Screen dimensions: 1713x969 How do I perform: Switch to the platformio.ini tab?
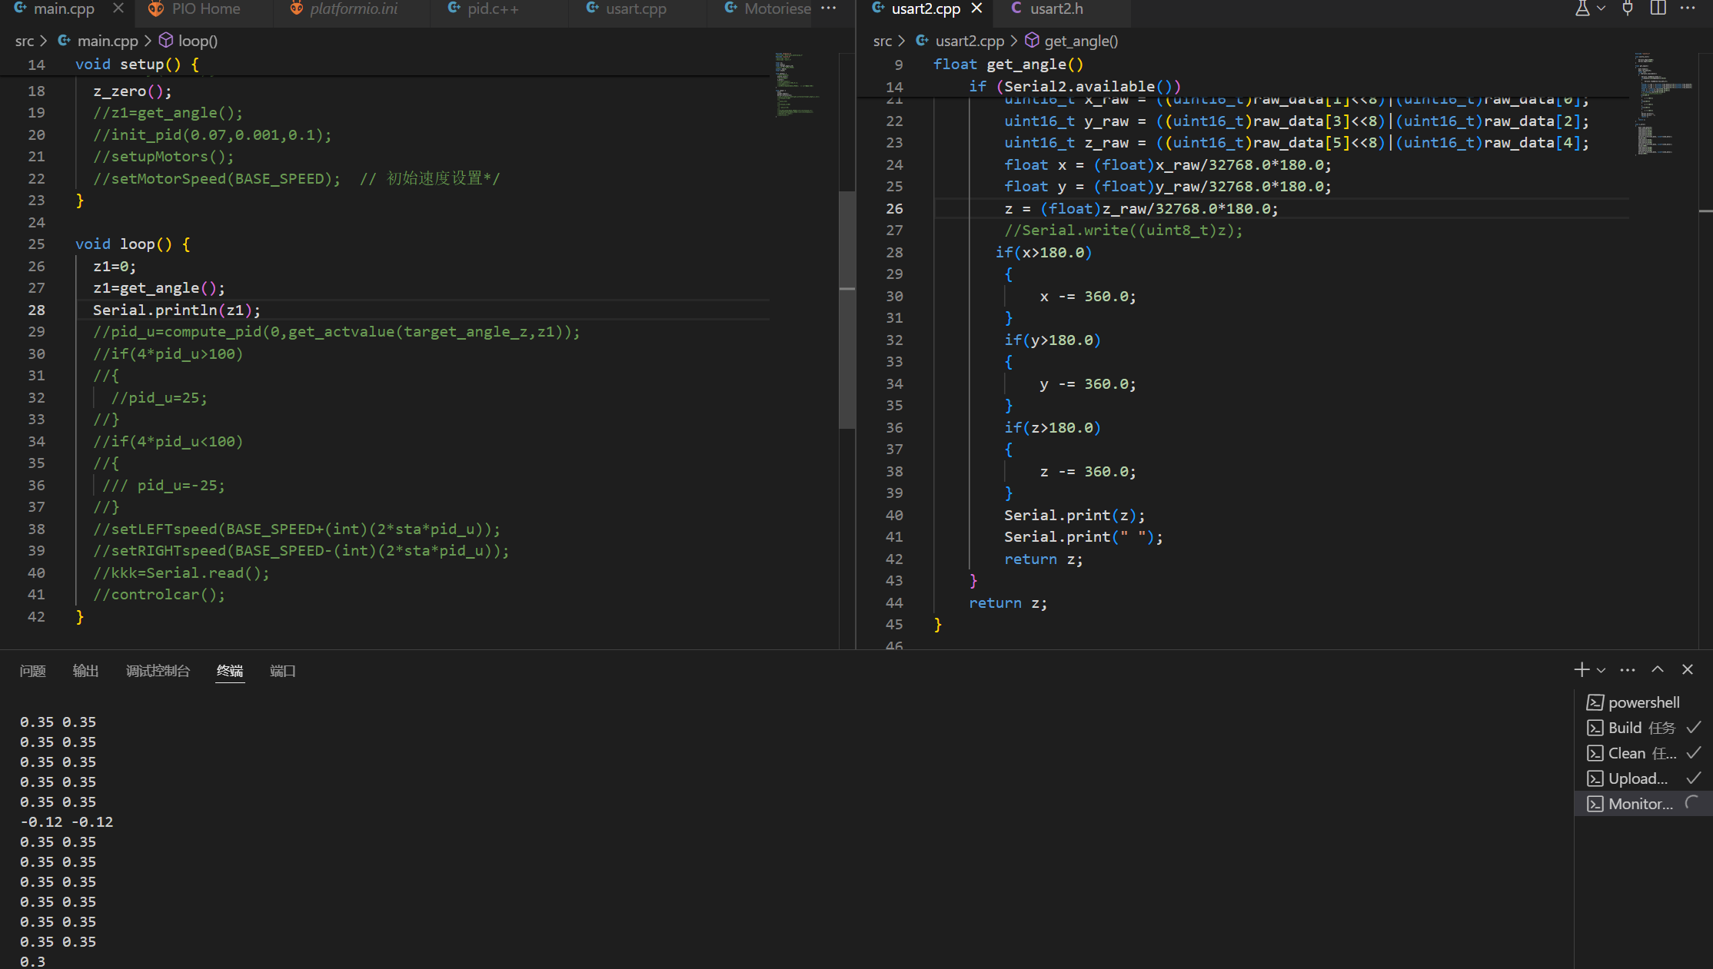tap(354, 9)
